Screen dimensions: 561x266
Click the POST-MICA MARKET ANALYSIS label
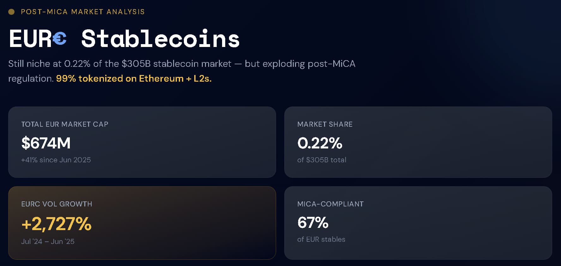point(82,12)
